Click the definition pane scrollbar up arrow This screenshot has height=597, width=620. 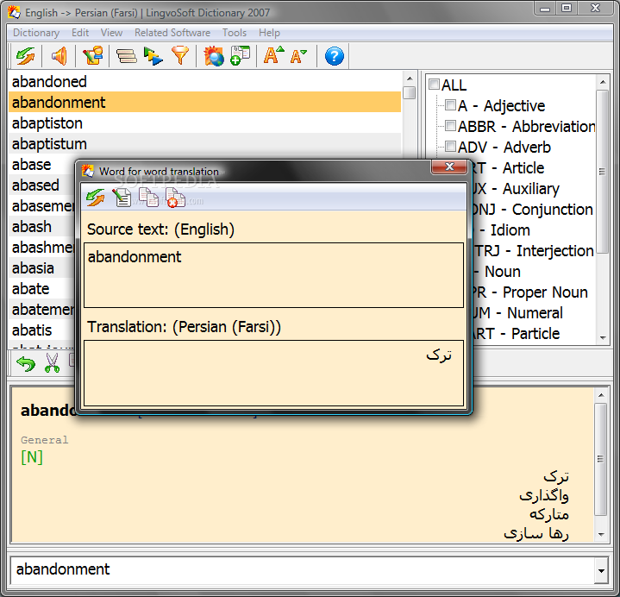pyautogui.click(x=601, y=395)
